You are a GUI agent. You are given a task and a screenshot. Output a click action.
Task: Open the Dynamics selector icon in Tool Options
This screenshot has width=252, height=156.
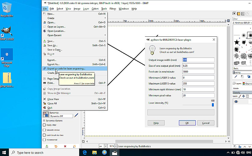coord(46,114)
